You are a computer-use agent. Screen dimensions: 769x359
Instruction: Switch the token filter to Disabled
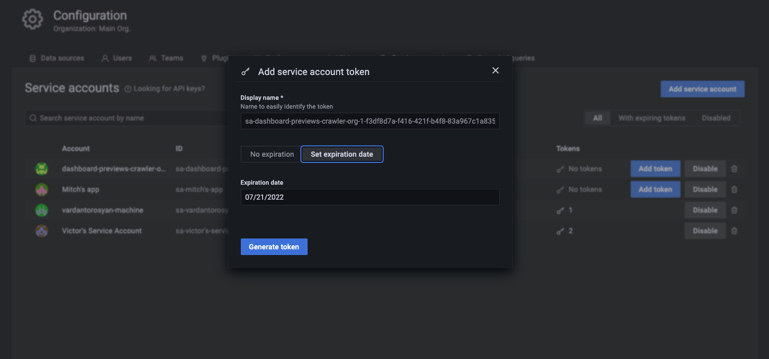pyautogui.click(x=716, y=117)
